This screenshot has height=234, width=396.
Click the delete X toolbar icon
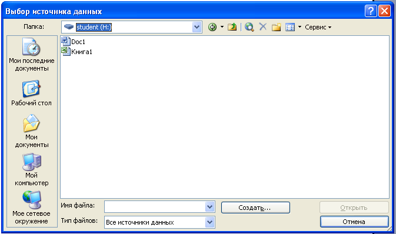coord(263,26)
